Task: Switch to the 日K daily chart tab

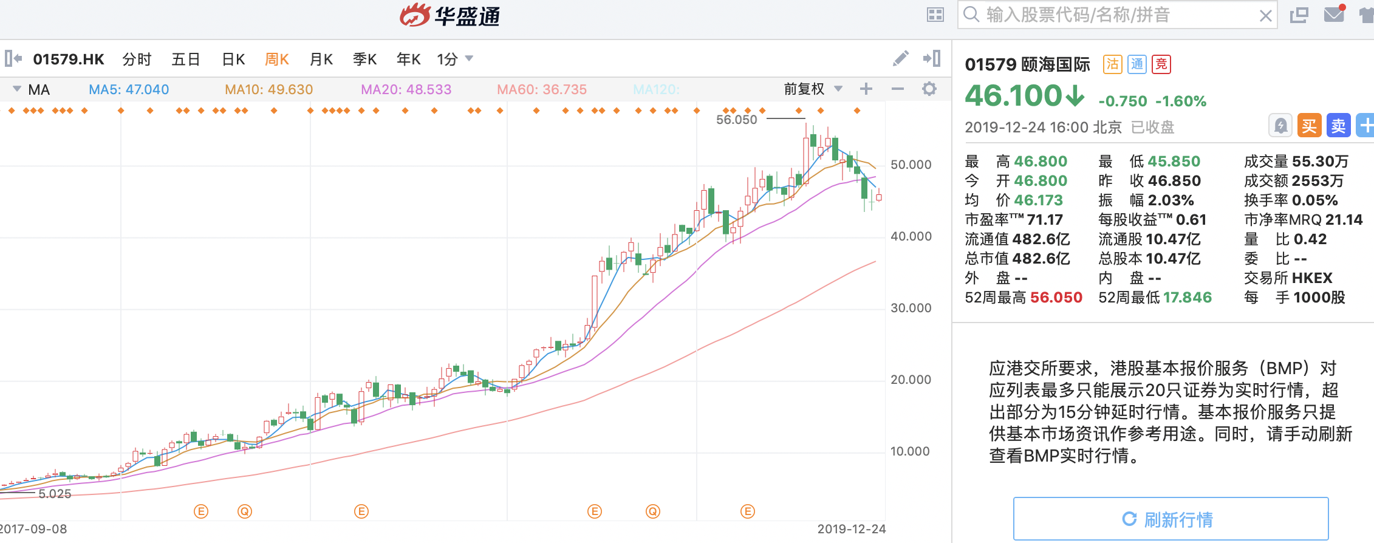Action: coord(233,59)
